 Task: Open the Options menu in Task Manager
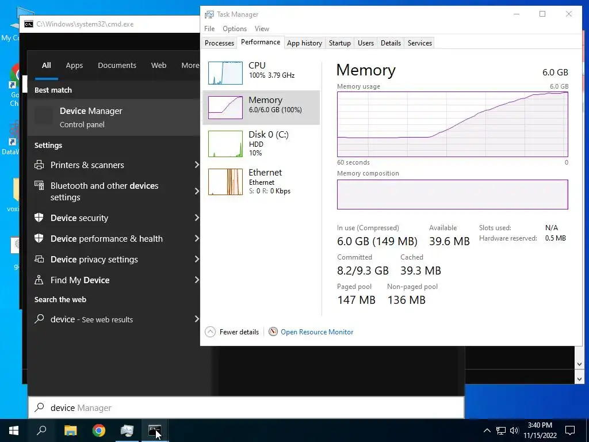[x=235, y=29]
